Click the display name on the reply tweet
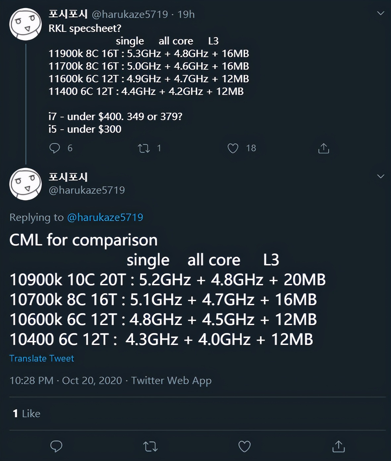This screenshot has height=461, width=391. [x=68, y=177]
